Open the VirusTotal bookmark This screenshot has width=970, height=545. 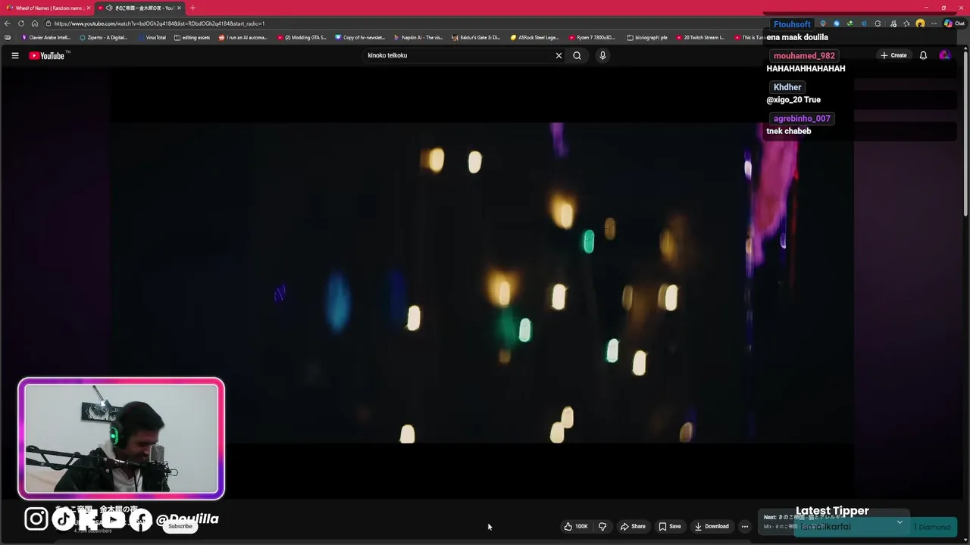point(152,37)
